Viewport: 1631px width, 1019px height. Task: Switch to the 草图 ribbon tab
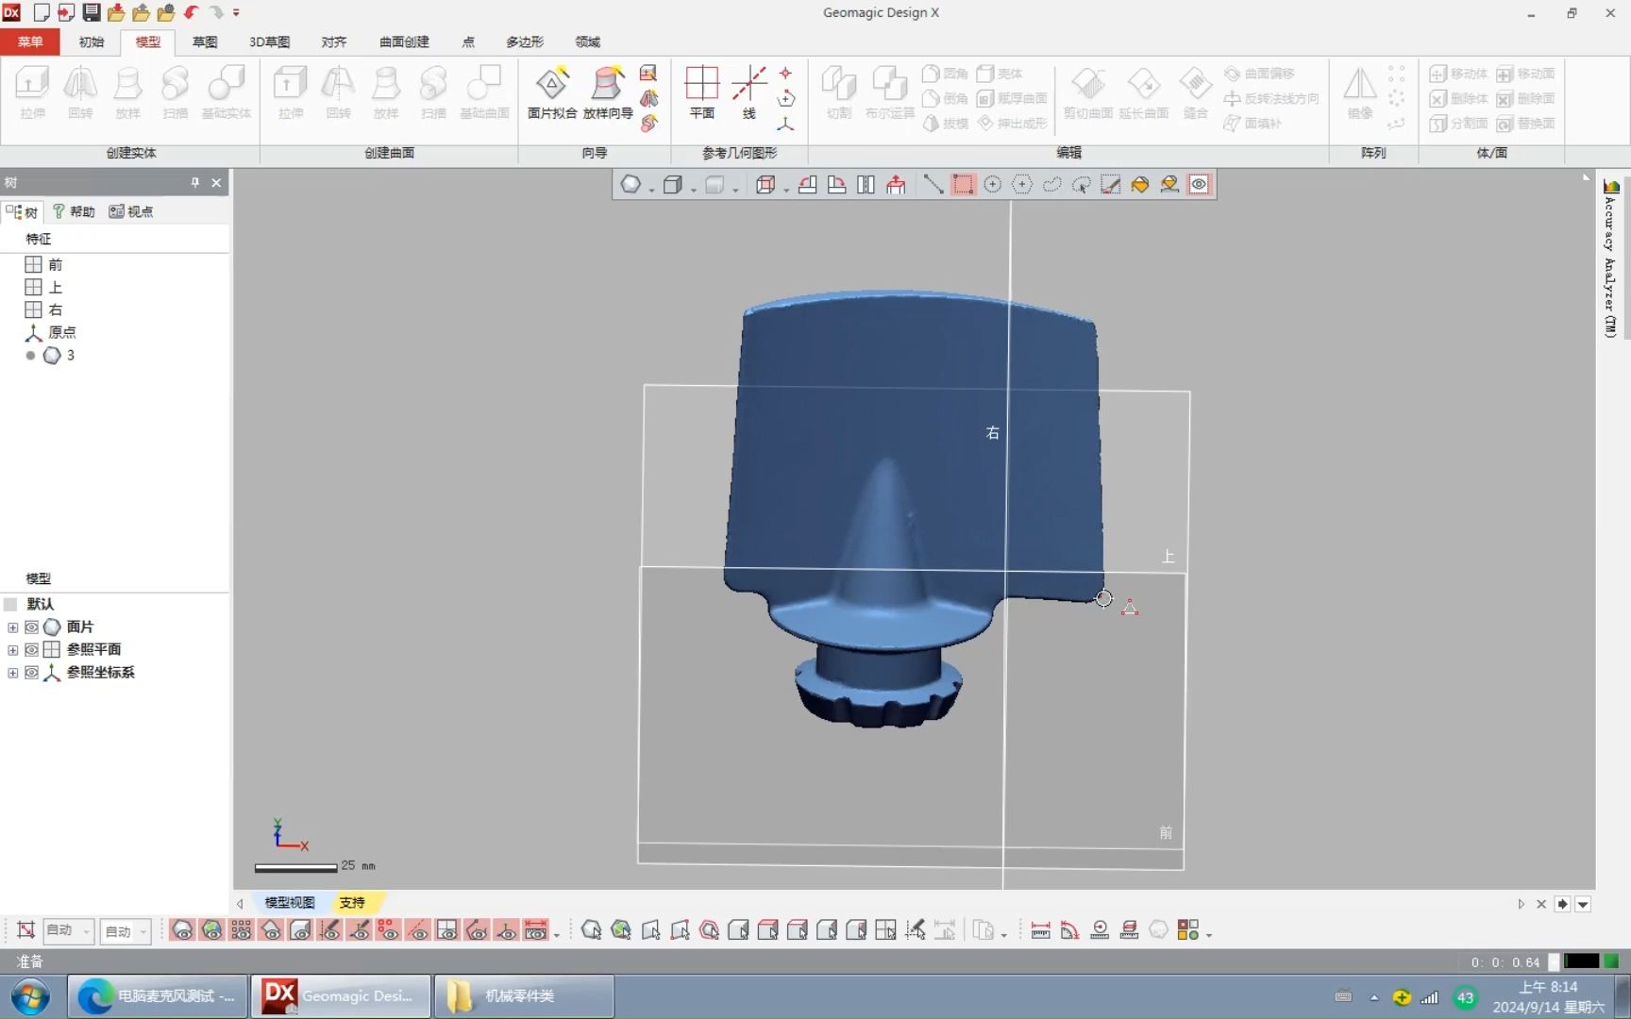click(x=203, y=42)
